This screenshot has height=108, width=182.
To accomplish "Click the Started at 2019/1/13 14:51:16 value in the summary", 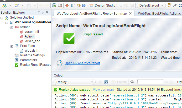I will (143, 52).
